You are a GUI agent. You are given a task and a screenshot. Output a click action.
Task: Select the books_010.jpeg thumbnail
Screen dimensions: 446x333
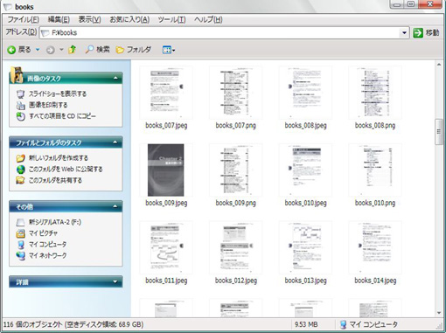(305, 170)
